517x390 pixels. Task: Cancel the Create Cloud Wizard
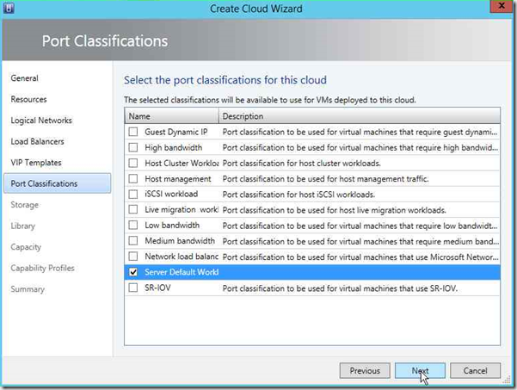pos(475,371)
